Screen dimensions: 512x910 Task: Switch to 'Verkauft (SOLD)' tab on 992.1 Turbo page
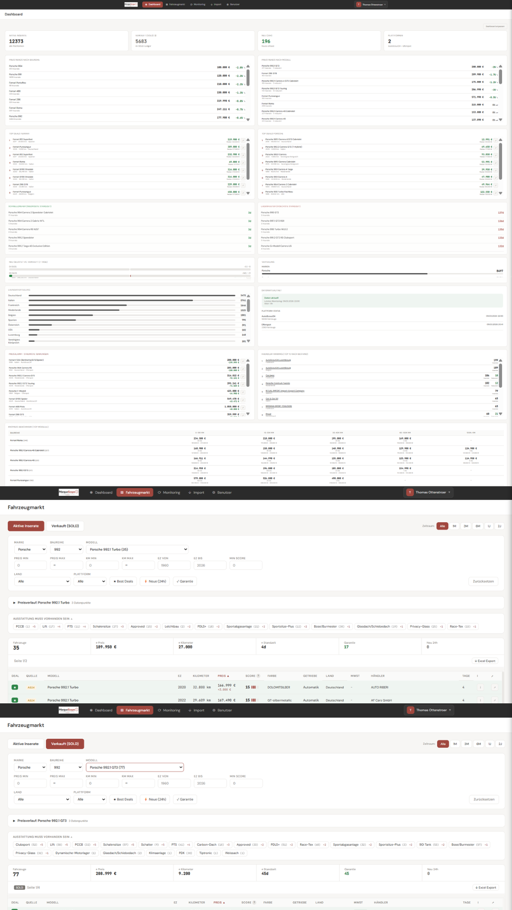tap(65, 526)
